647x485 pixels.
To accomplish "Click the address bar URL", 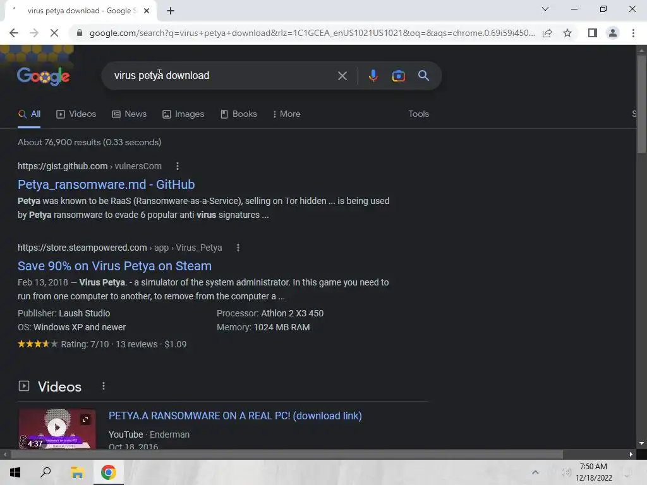I will pos(312,33).
